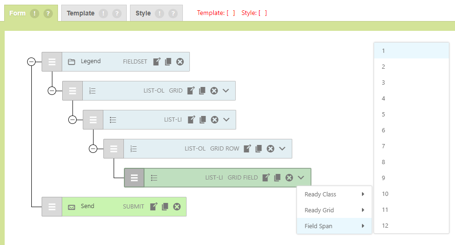Click the edit icon on LIST-OL GRID ROW
The image size is (455, 245).
[x=247, y=149]
